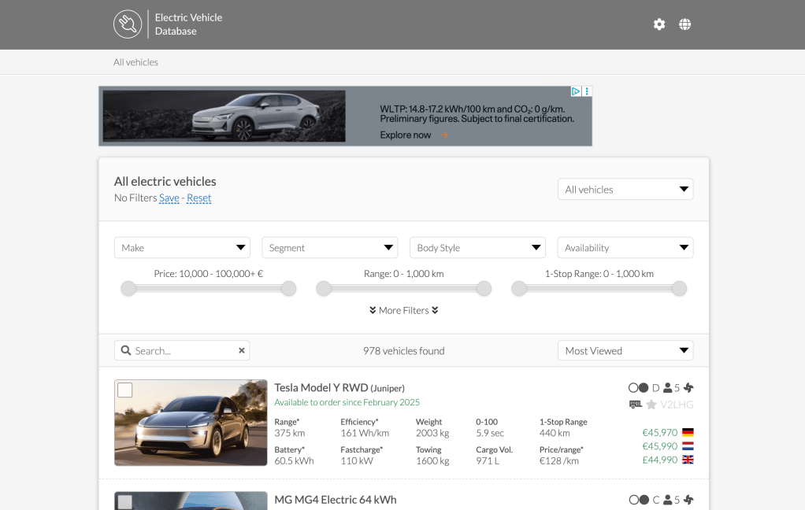
Task: Favorite the Tesla Model Y via the star
Action: [x=651, y=405]
